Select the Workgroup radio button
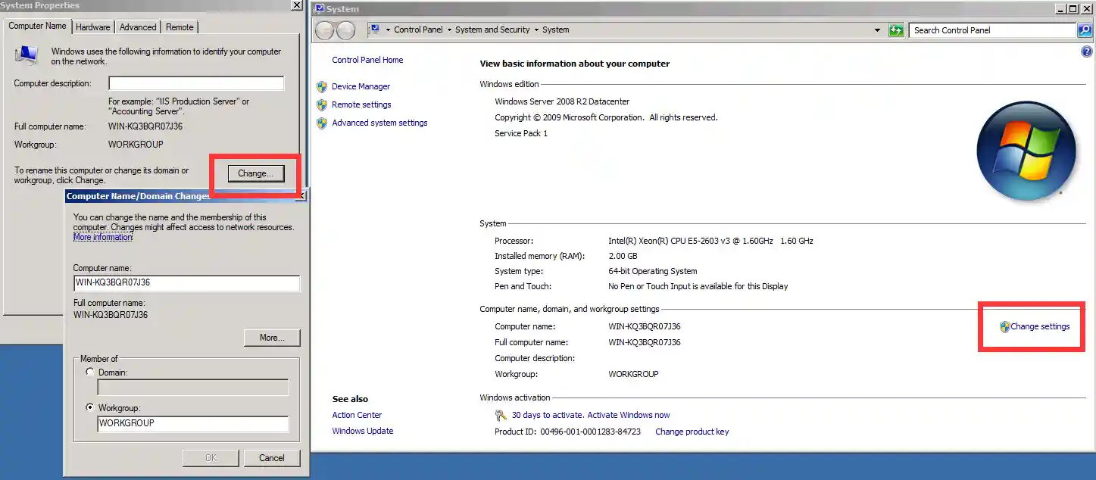The width and height of the screenshot is (1096, 480). tap(90, 407)
